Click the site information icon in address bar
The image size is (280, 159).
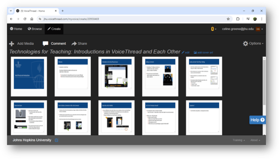[x=40, y=19]
